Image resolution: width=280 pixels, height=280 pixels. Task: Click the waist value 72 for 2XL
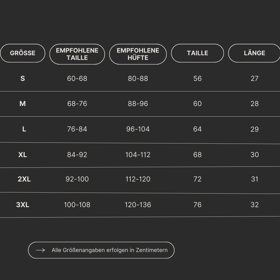(x=198, y=179)
